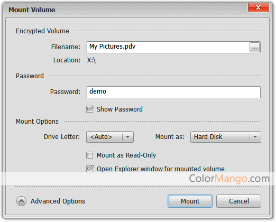Click the Mount Volume title bar
This screenshot has width=276, height=222.
click(x=123, y=10)
